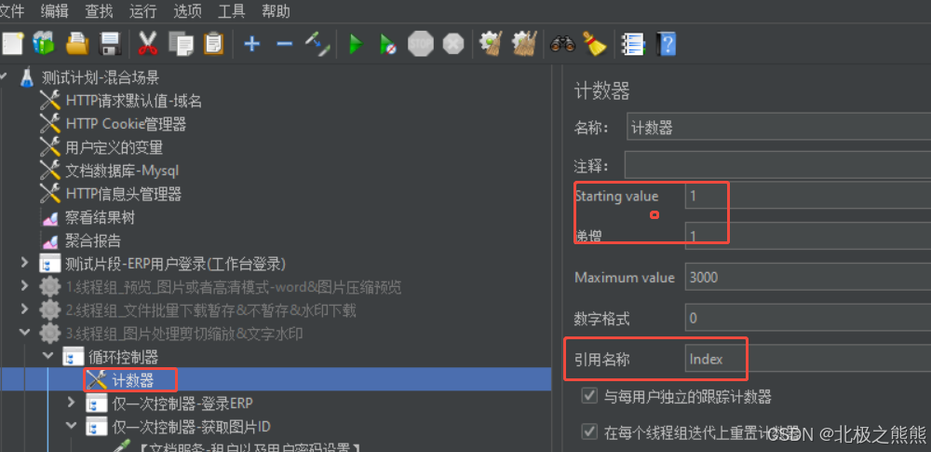Viewport: 931px width, 452px height.
Task: Click the Start no pauses icon
Action: (387, 44)
